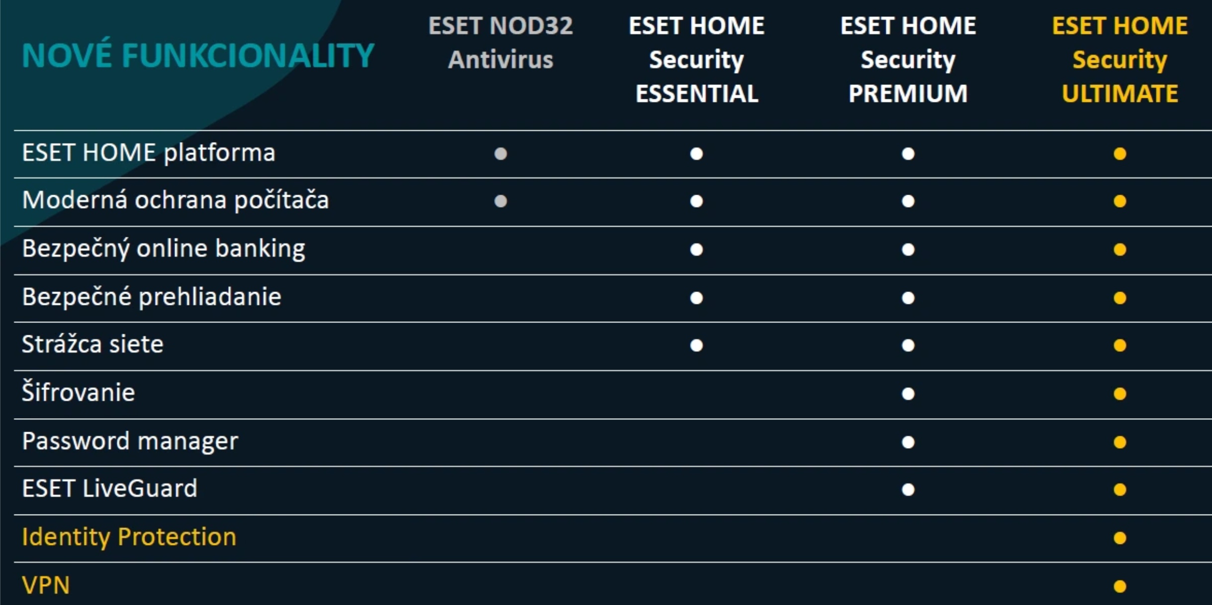Click the yellow ULTIMATE dot for Password manager
This screenshot has width=1212, height=605.
[x=1120, y=442]
